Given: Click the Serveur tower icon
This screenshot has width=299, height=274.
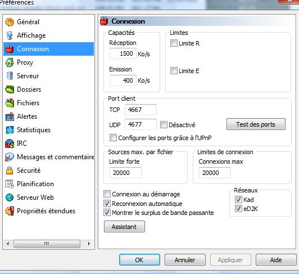Looking at the screenshot, I should point(10,76).
